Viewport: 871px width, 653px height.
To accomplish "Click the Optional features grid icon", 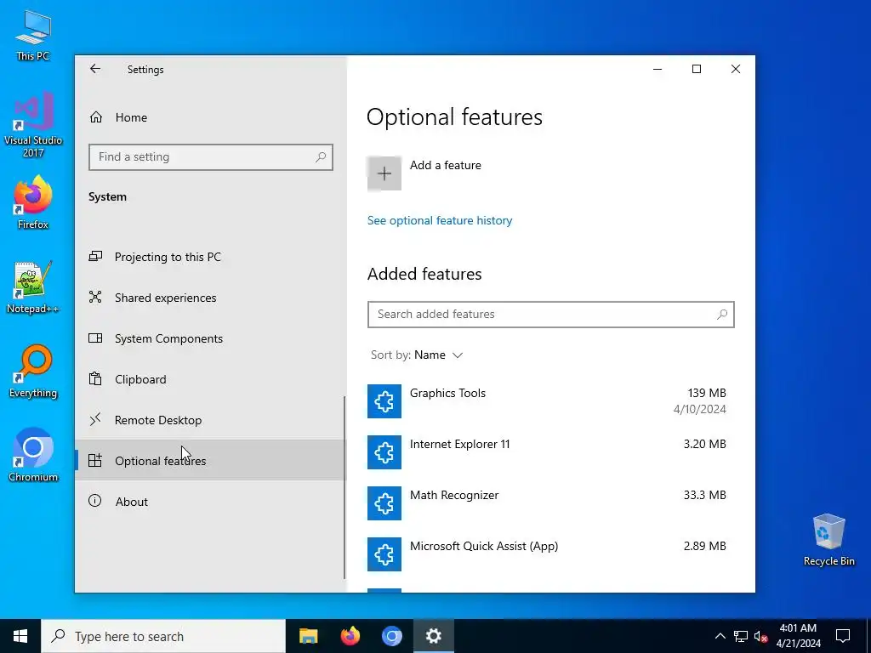I will point(95,460).
